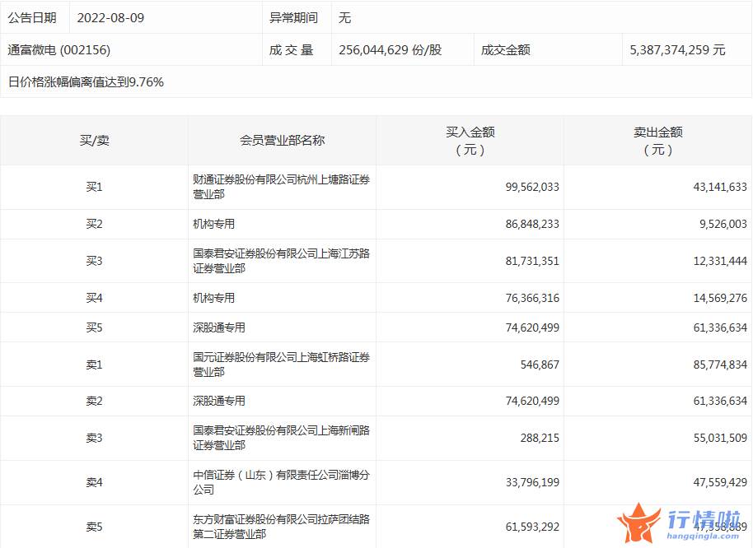Select the 卖2 row label
The height and width of the screenshot is (548, 753).
pyautogui.click(x=94, y=401)
